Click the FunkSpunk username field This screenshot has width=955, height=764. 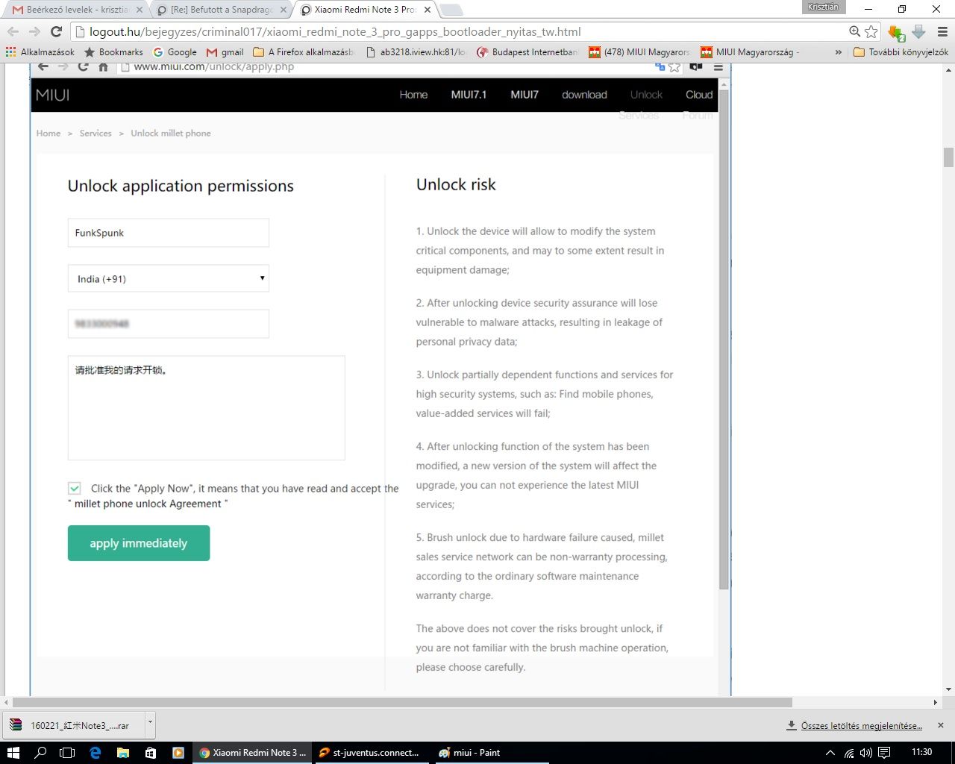[x=169, y=233]
